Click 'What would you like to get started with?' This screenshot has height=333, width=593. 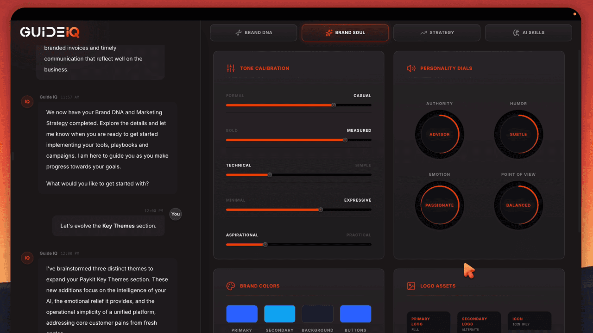pos(98,184)
